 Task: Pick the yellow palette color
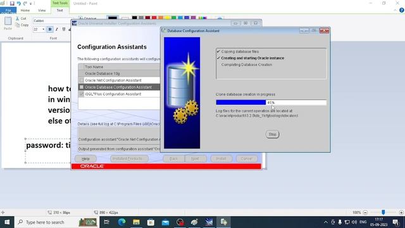[x=167, y=18]
